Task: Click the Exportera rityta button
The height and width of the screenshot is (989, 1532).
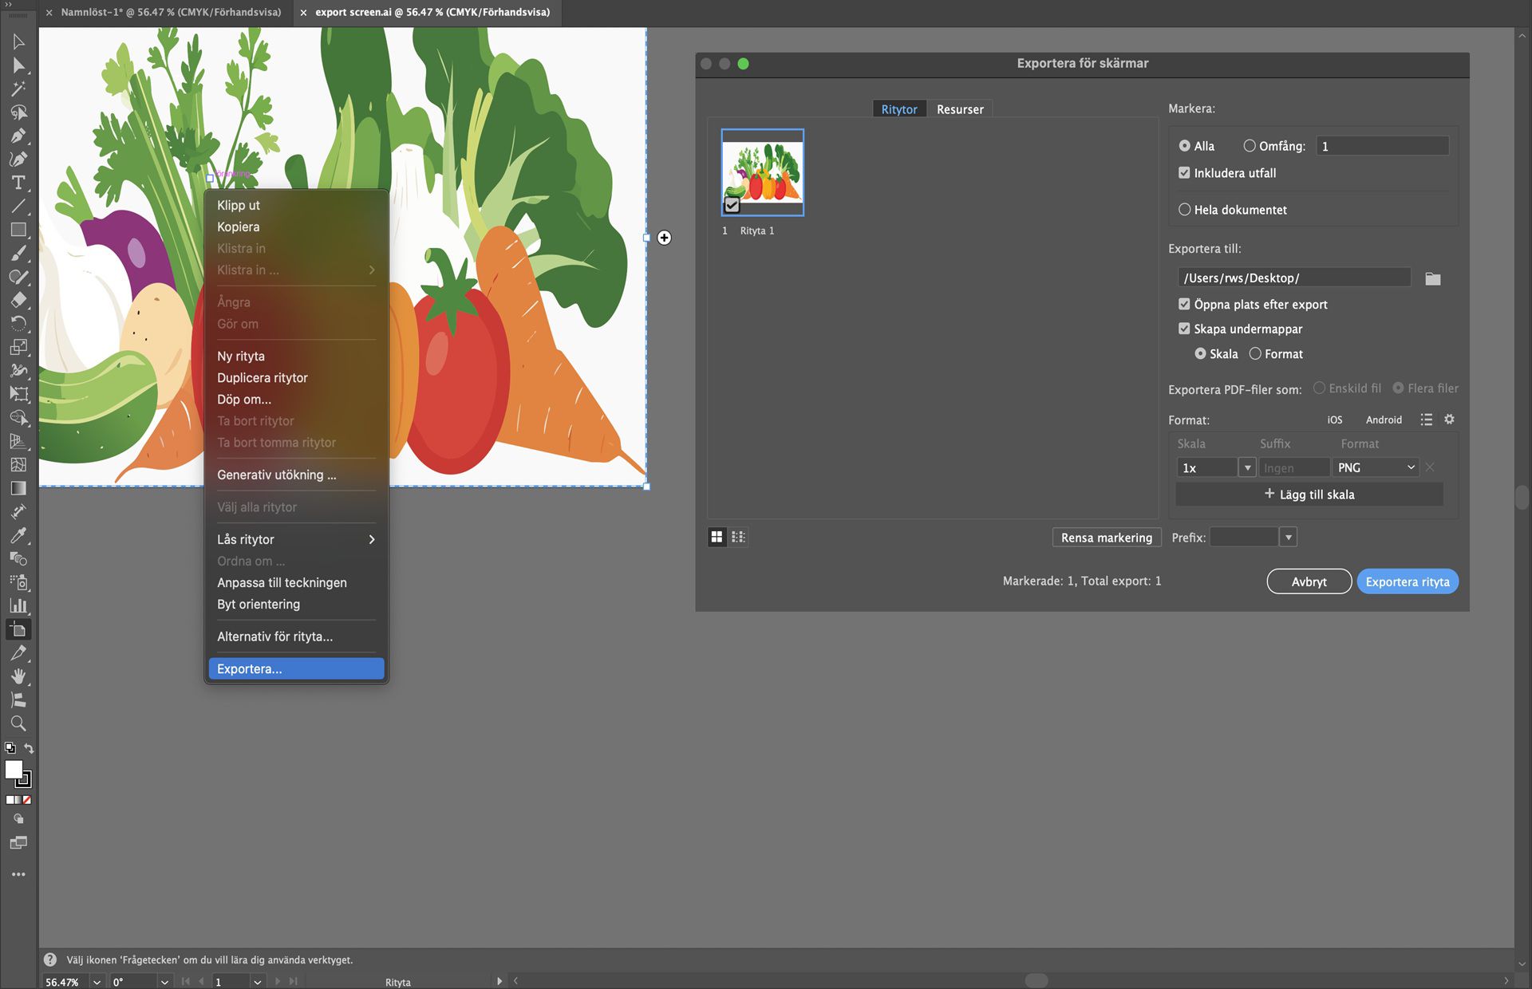Action: tap(1407, 581)
